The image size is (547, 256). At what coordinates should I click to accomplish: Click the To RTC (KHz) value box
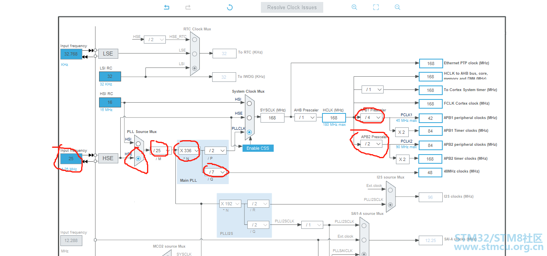point(224,54)
